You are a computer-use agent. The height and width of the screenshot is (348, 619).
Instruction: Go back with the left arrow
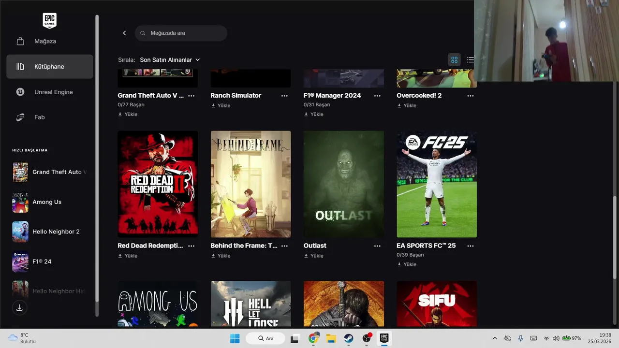124,33
